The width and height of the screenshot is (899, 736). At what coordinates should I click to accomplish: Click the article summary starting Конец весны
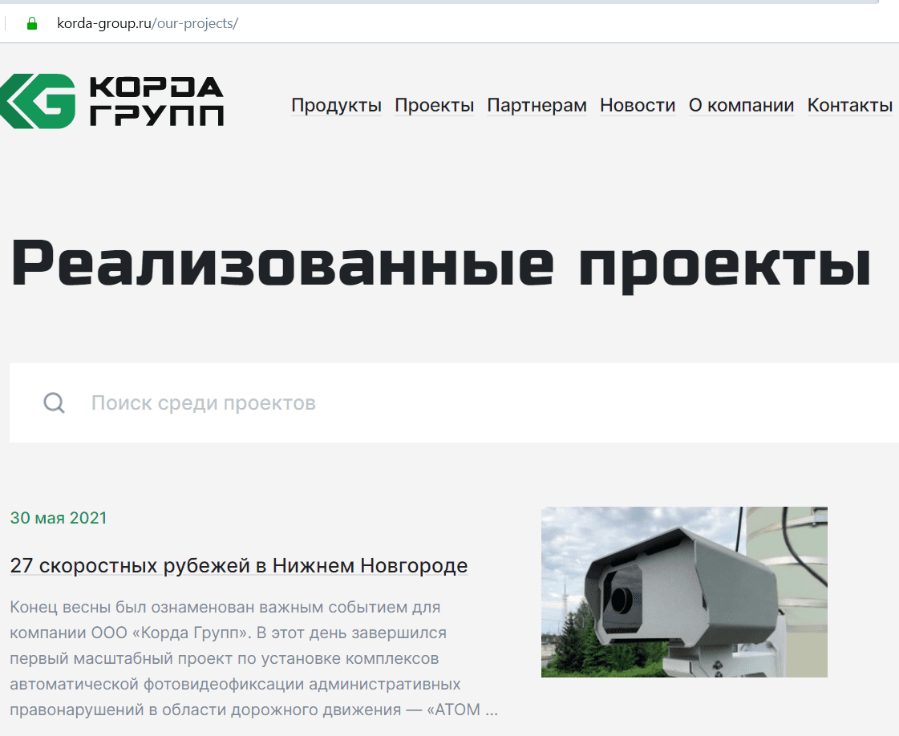tap(254, 658)
